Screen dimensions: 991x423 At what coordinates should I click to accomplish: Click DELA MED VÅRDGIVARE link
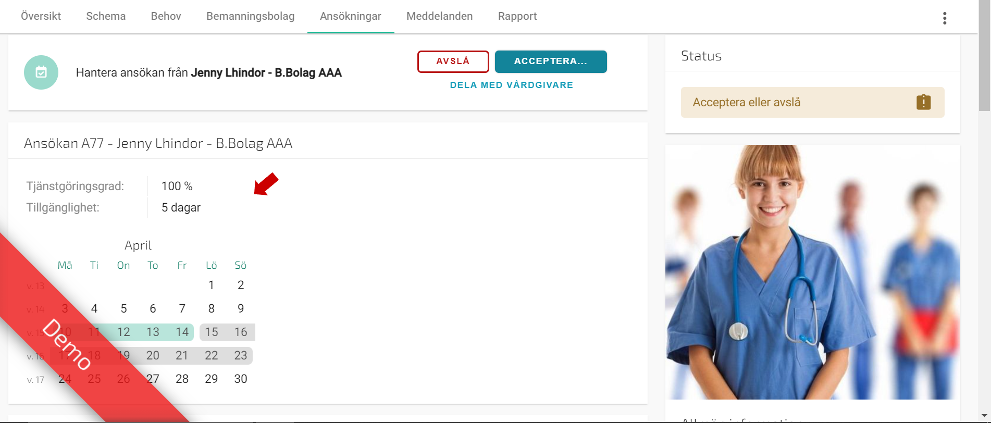click(x=512, y=85)
